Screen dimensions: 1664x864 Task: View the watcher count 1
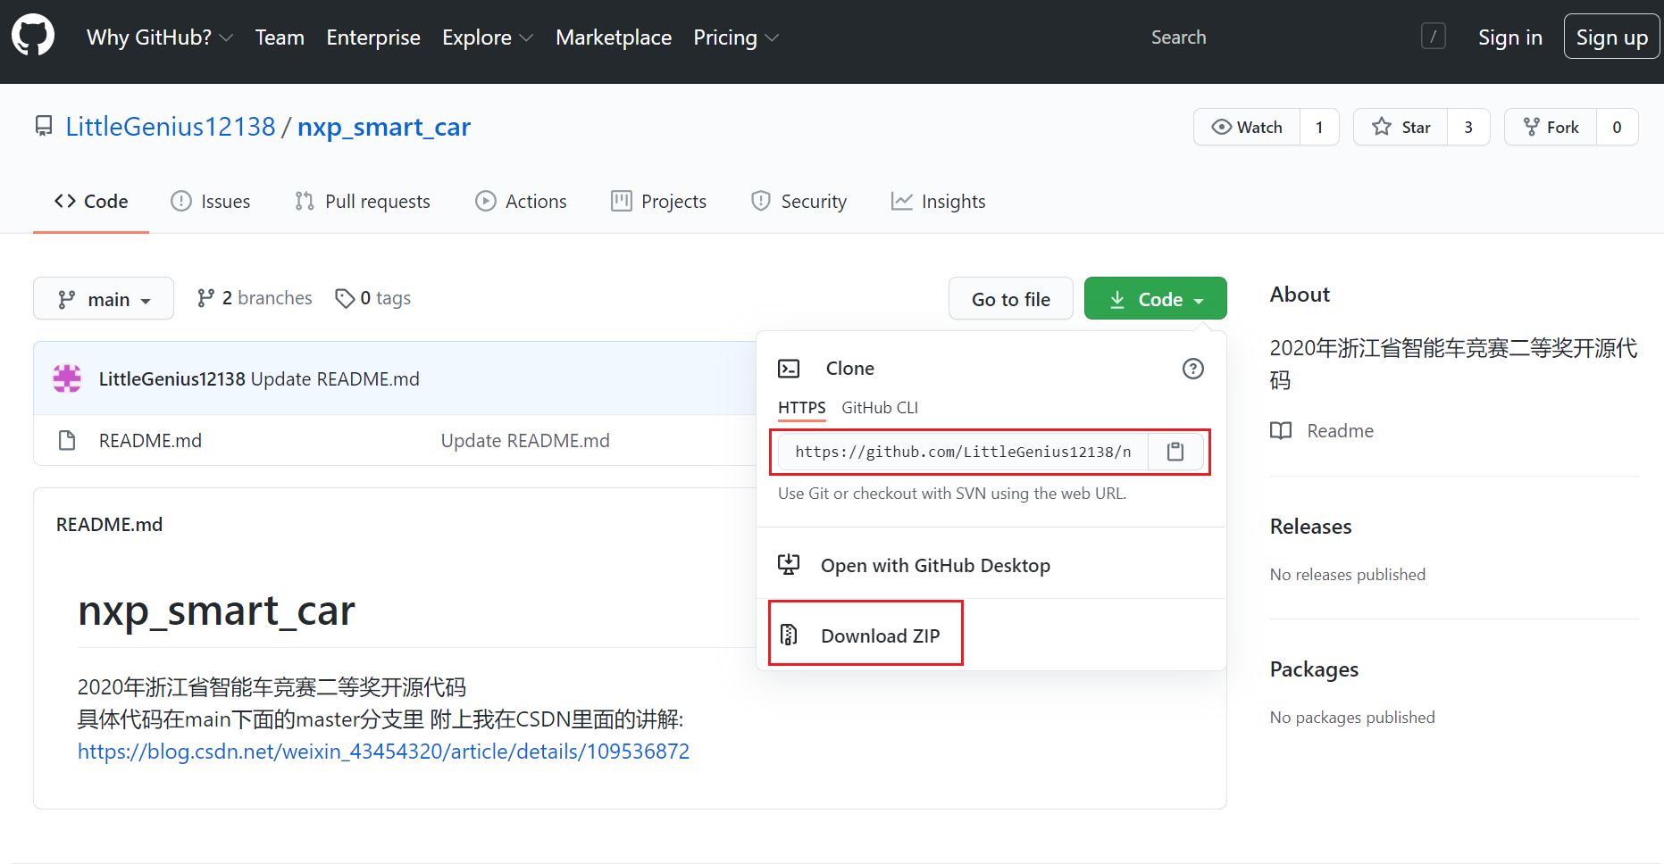click(1319, 127)
